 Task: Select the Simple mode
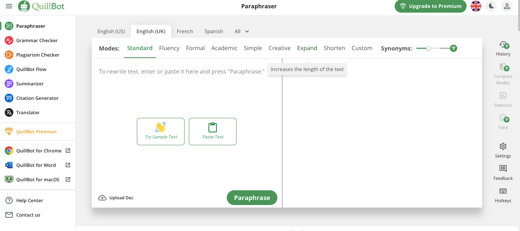click(x=253, y=48)
